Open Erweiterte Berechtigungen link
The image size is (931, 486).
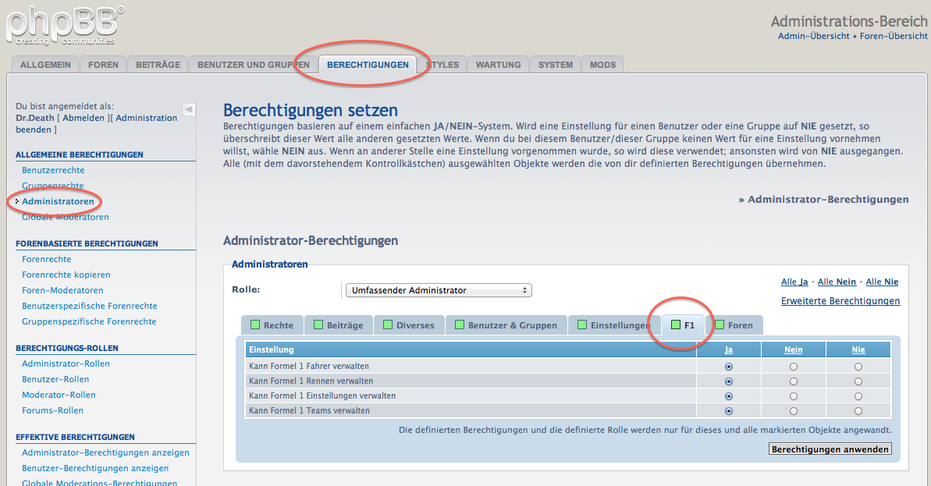pyautogui.click(x=840, y=301)
